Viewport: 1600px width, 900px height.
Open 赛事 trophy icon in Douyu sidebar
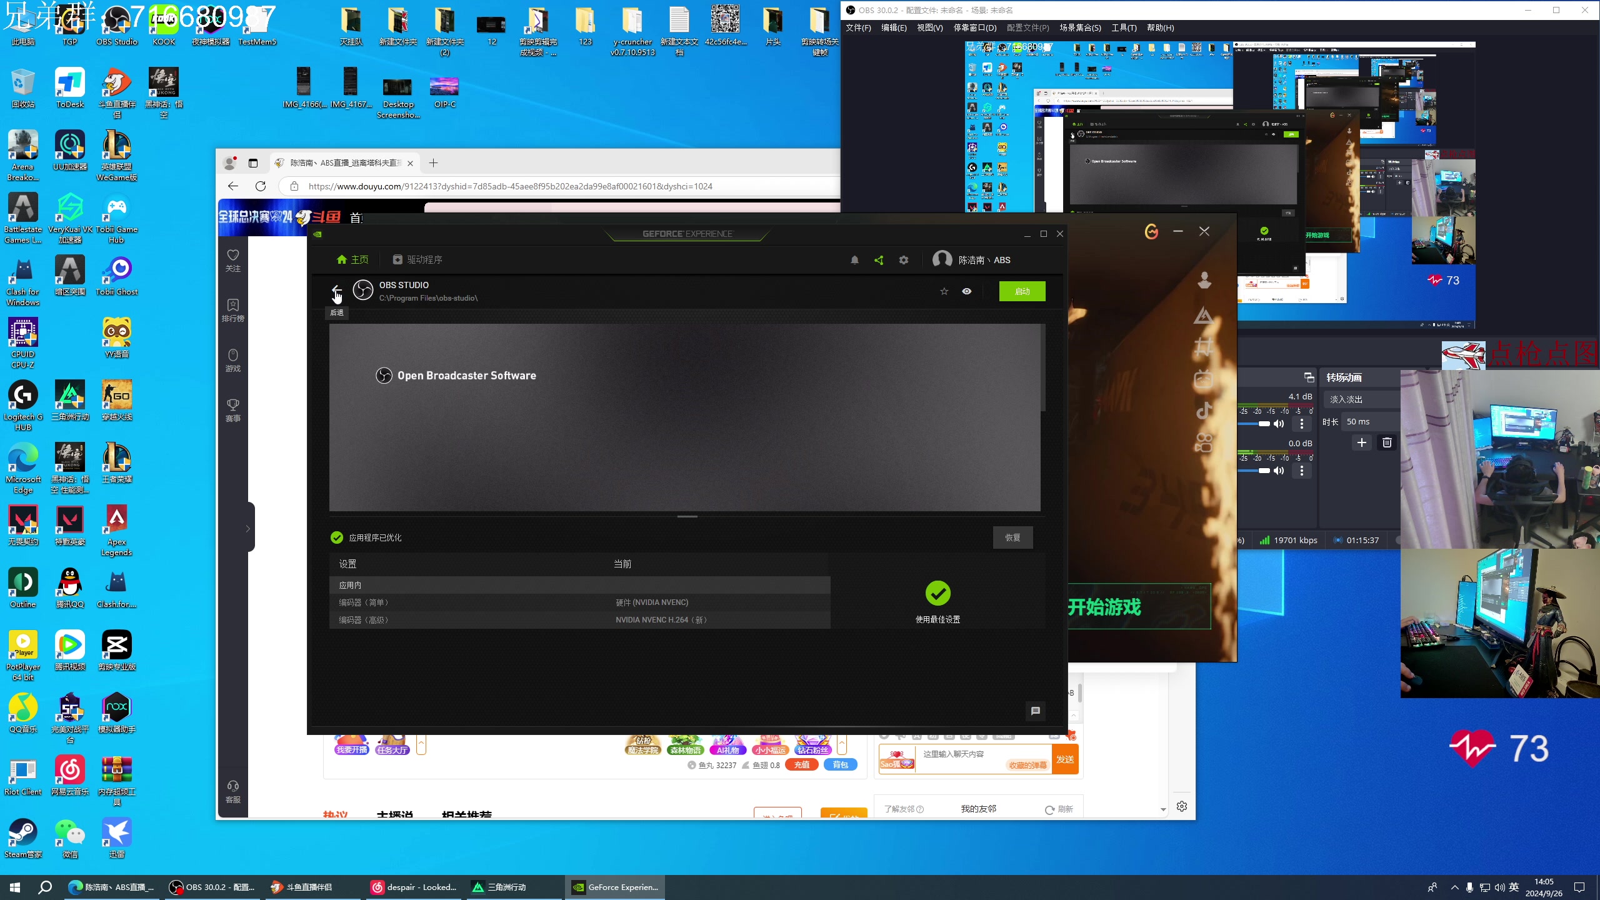(233, 410)
